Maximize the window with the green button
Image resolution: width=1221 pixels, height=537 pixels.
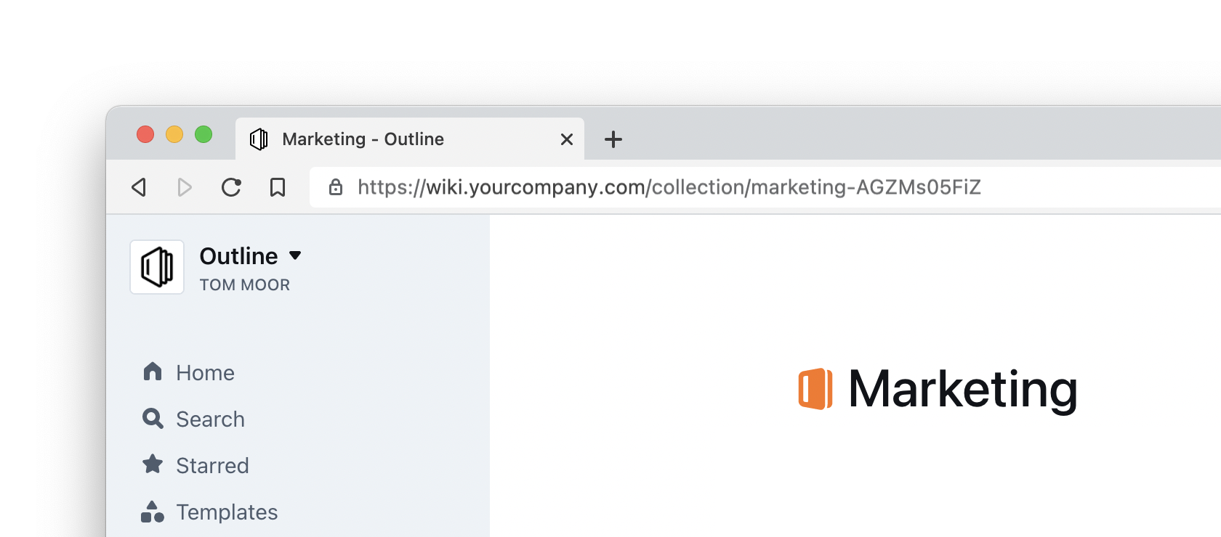[x=203, y=134]
